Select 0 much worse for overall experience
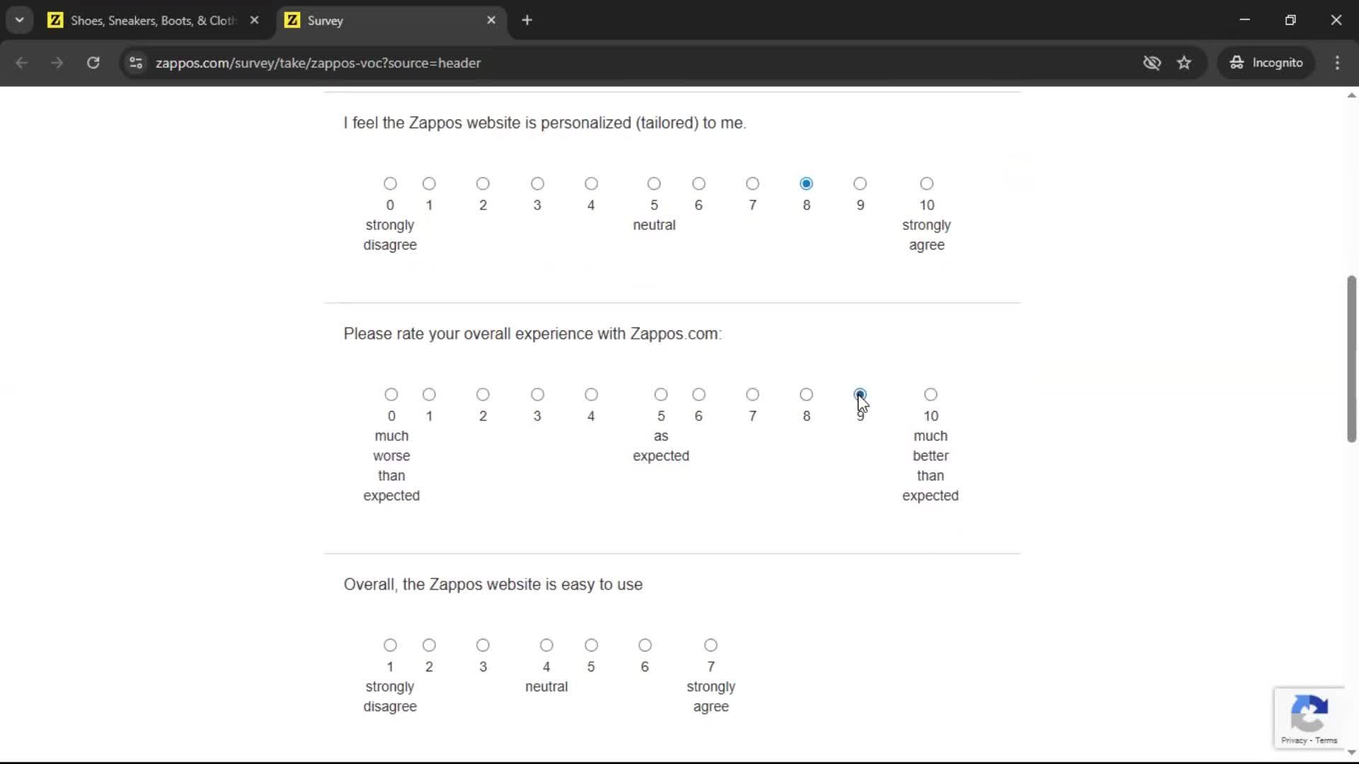The height and width of the screenshot is (764, 1359). coord(391,395)
